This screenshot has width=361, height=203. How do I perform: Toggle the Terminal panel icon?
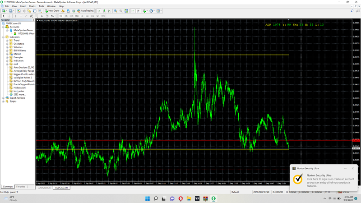(35, 11)
